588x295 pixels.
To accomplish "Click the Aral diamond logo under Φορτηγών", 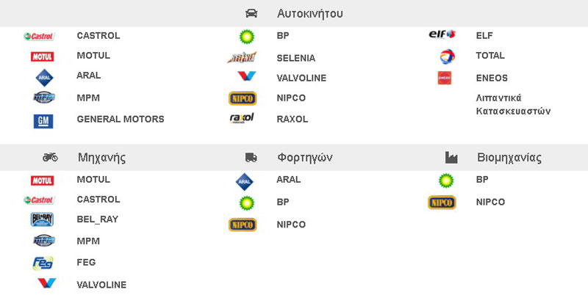I will click(x=244, y=181).
